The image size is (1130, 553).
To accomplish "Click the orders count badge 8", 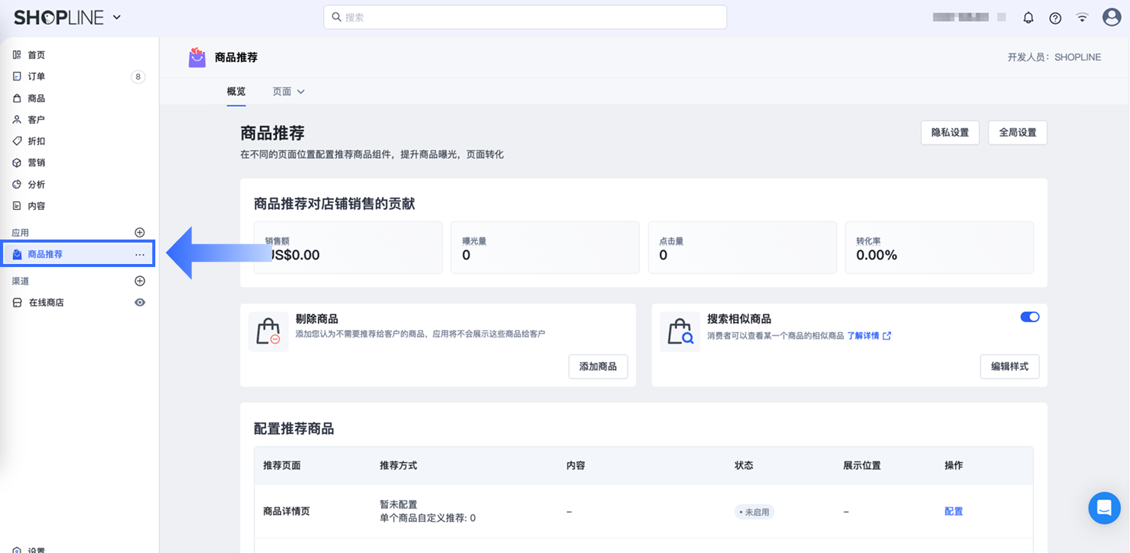I will (138, 76).
